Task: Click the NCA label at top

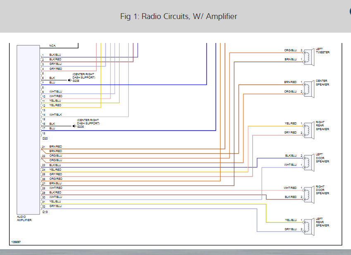Action: [53, 45]
